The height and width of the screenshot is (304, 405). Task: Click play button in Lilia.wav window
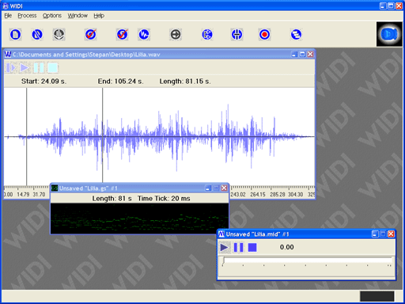(x=25, y=68)
